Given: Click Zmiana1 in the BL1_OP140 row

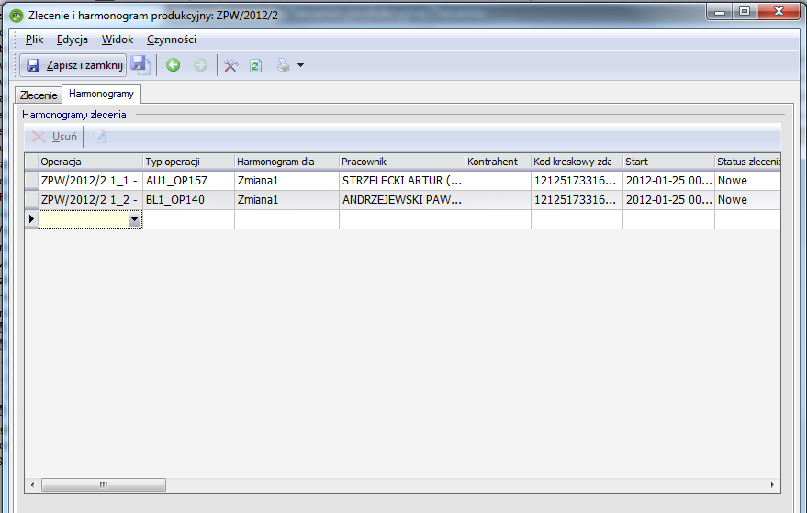Looking at the screenshot, I should click(286, 200).
